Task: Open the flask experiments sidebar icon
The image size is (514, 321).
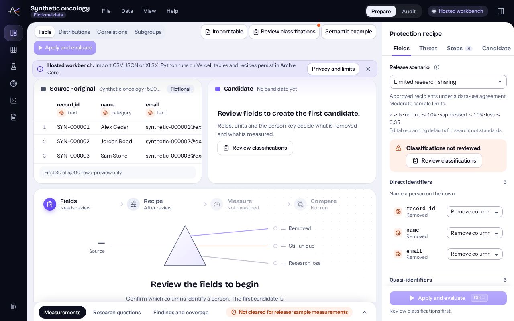Action: pyautogui.click(x=14, y=67)
